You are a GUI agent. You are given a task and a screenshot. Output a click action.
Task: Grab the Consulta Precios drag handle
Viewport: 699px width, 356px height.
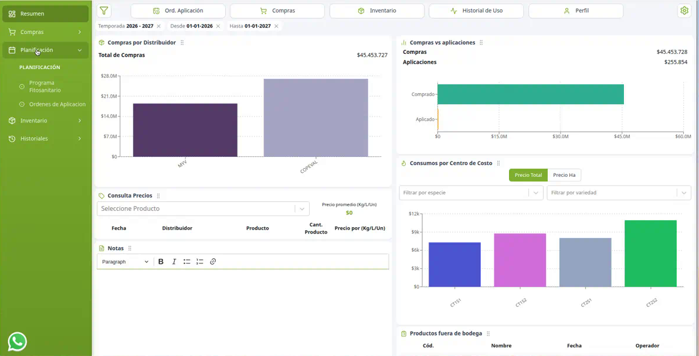pyautogui.click(x=158, y=196)
